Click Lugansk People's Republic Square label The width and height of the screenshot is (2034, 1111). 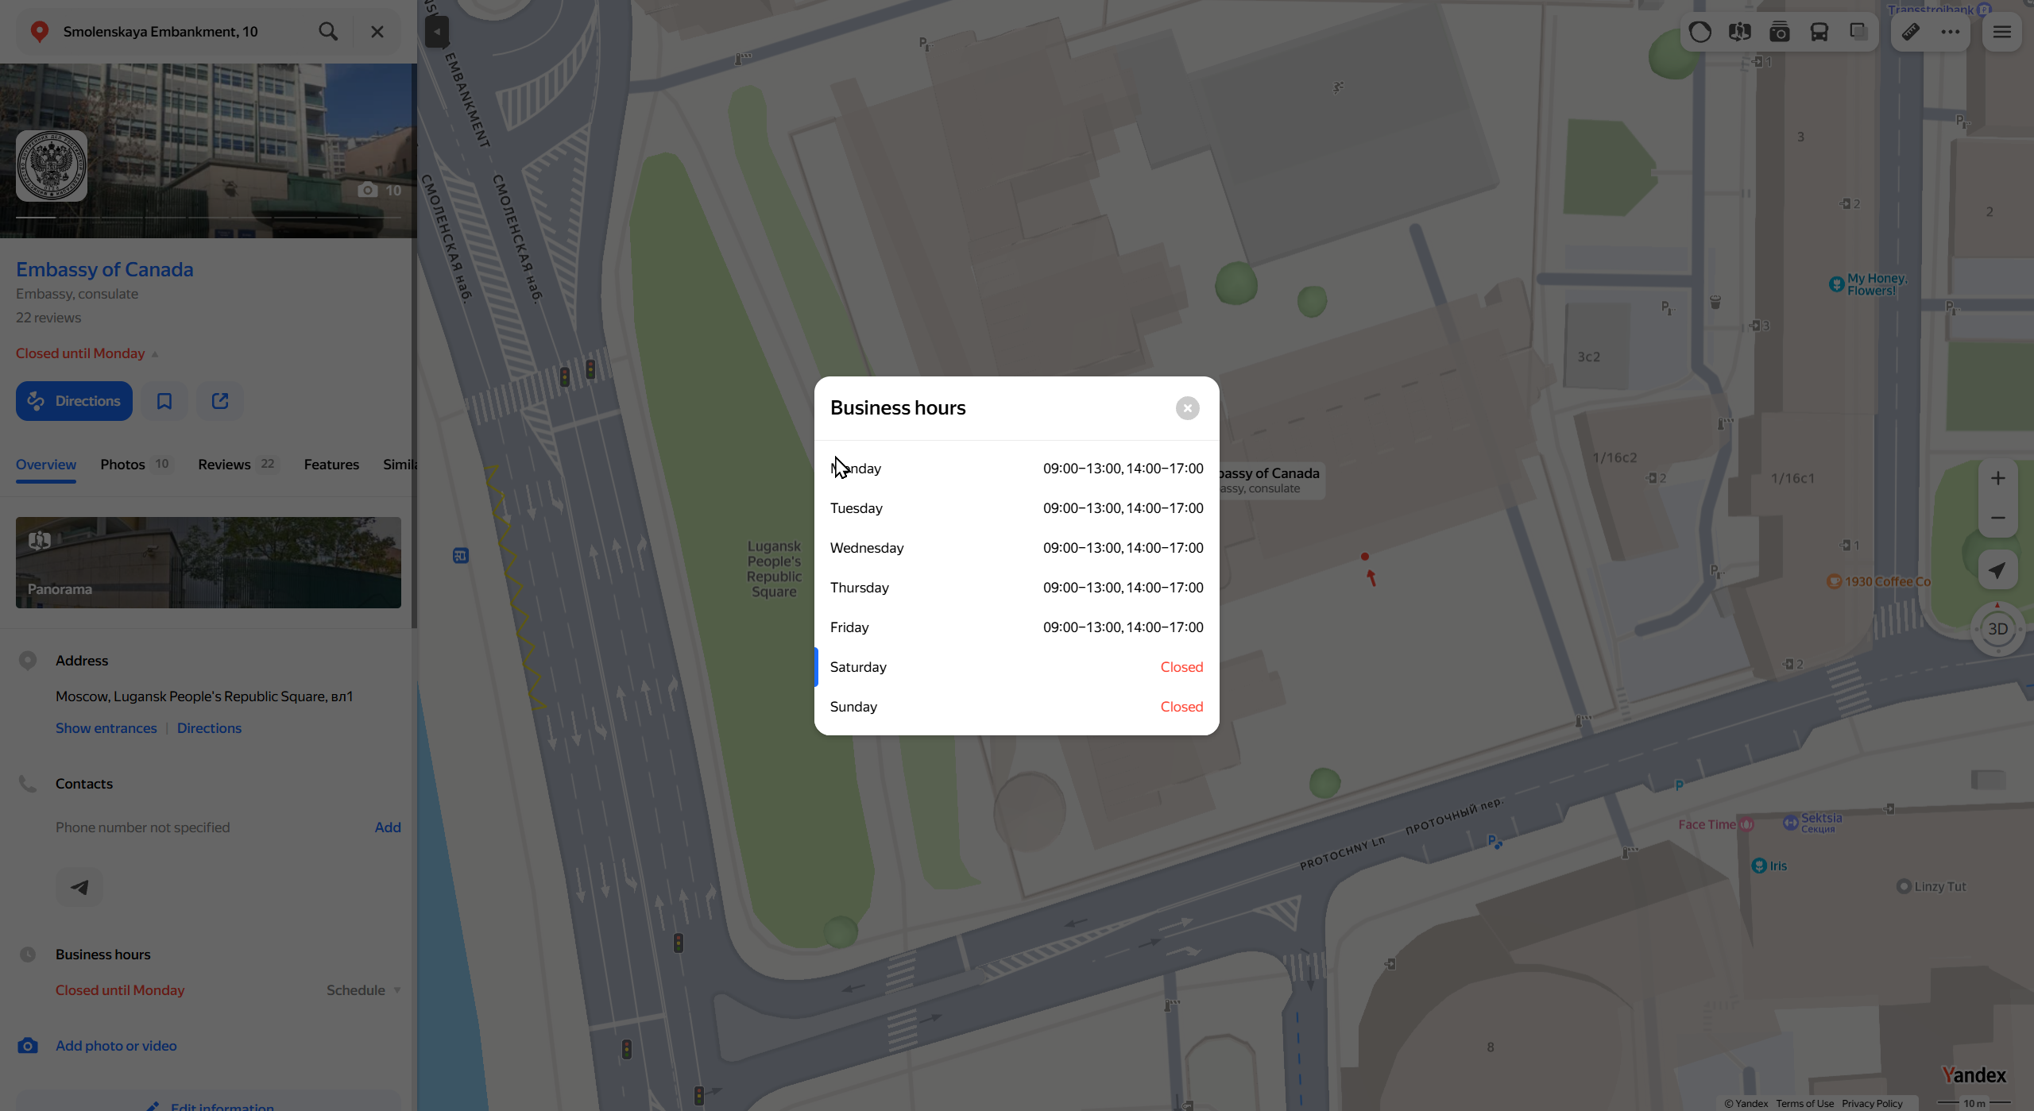(x=774, y=569)
